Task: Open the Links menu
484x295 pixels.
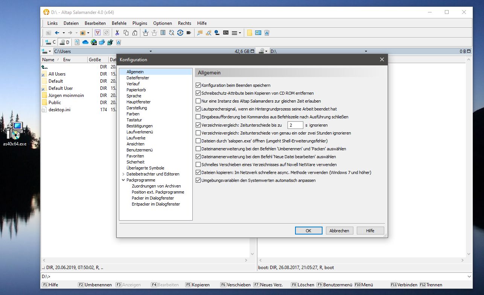Action: 53,23
